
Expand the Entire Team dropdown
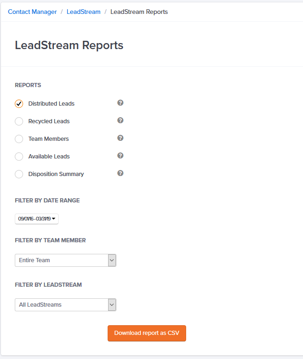[66, 260]
